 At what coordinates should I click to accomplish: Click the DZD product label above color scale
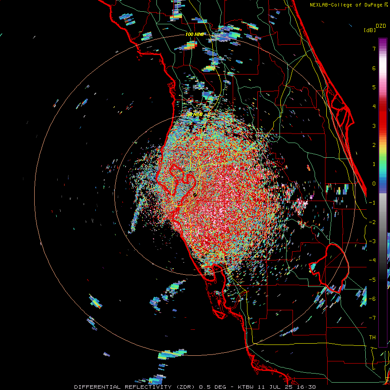click(381, 26)
